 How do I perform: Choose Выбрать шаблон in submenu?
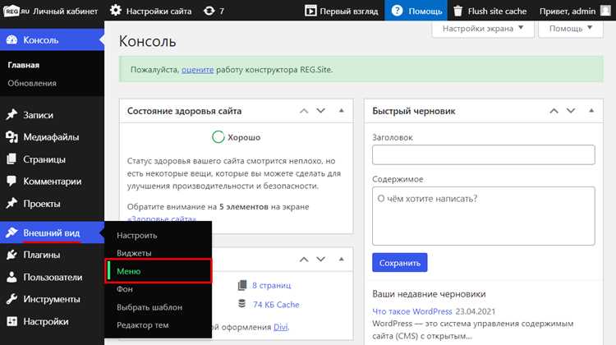click(149, 307)
